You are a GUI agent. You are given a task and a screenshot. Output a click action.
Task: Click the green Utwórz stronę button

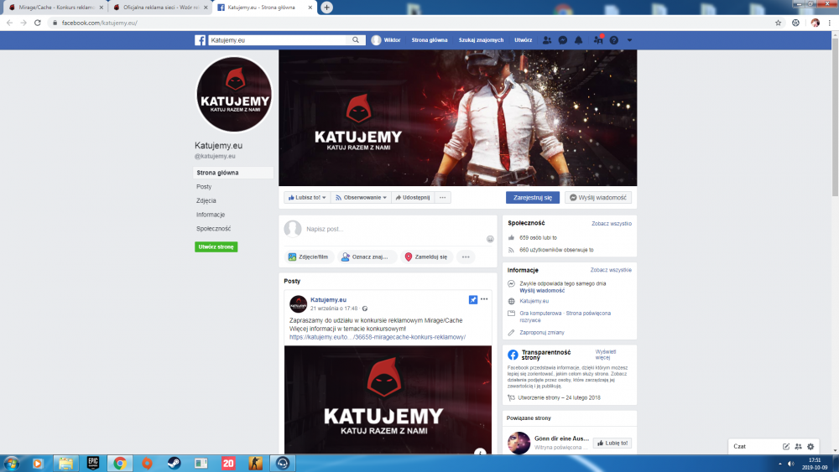point(216,247)
